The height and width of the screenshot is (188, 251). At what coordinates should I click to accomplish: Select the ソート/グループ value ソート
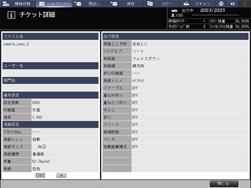coord(138,51)
